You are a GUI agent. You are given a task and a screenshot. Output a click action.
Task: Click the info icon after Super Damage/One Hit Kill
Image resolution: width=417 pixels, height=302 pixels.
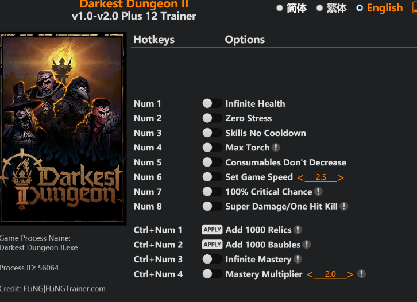pyautogui.click(x=344, y=206)
